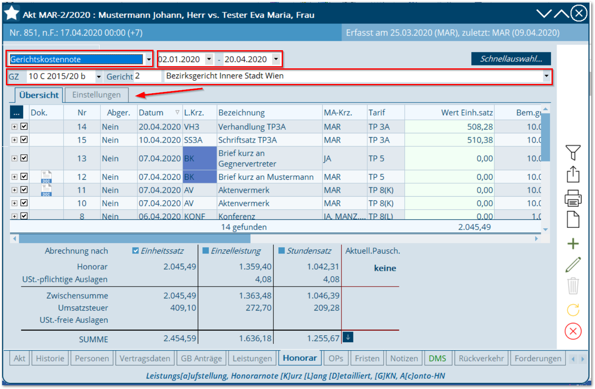Screen dimensions: 595x389
Task: Click the Schnellauswahl... button
Action: 511,59
